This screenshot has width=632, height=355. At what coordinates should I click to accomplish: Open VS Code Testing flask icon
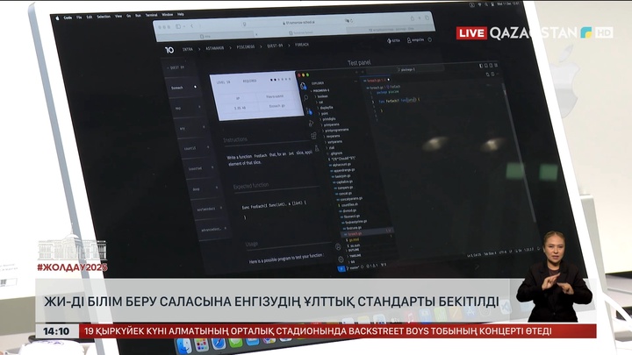tap(317, 148)
